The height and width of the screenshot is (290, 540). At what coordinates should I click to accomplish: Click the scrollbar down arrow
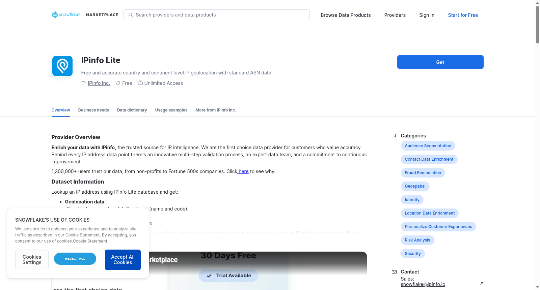[537, 287]
